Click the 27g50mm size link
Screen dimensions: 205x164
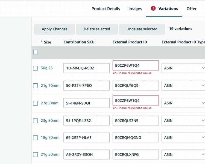[x=49, y=103]
